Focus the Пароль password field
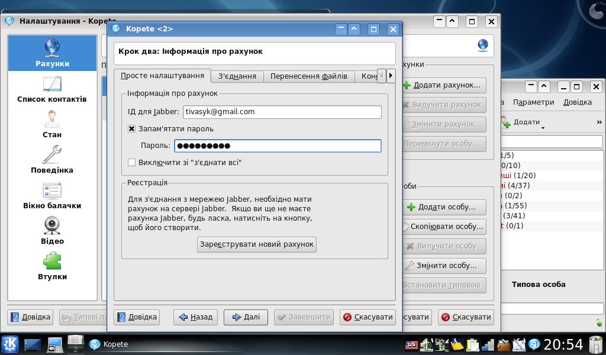The image size is (606, 355). pyautogui.click(x=278, y=146)
